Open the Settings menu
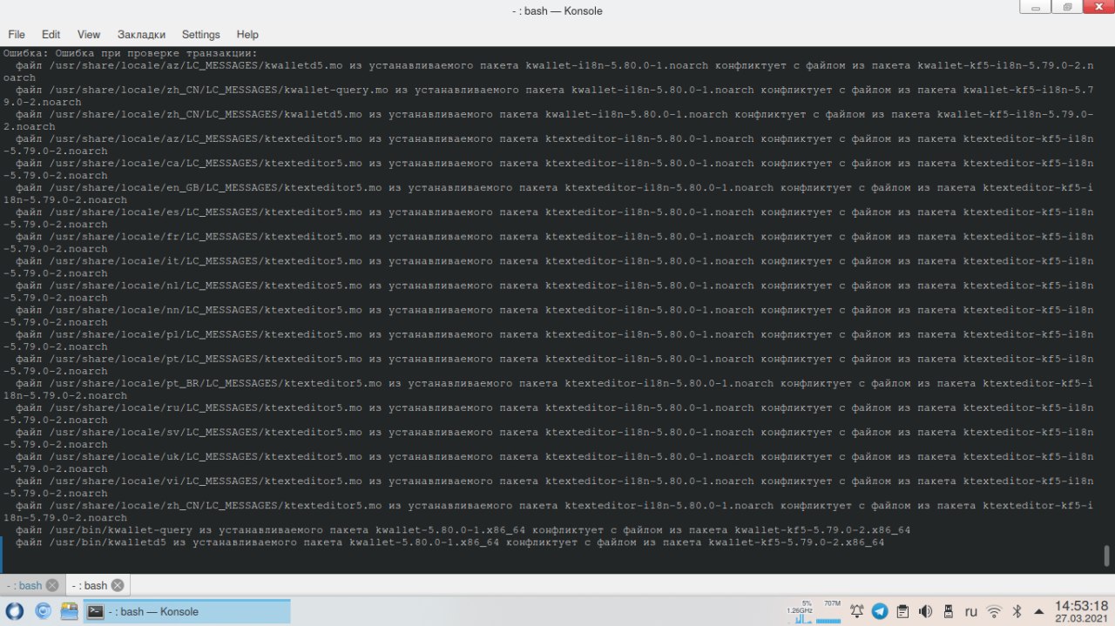Image resolution: width=1115 pixels, height=626 pixels. coord(200,35)
